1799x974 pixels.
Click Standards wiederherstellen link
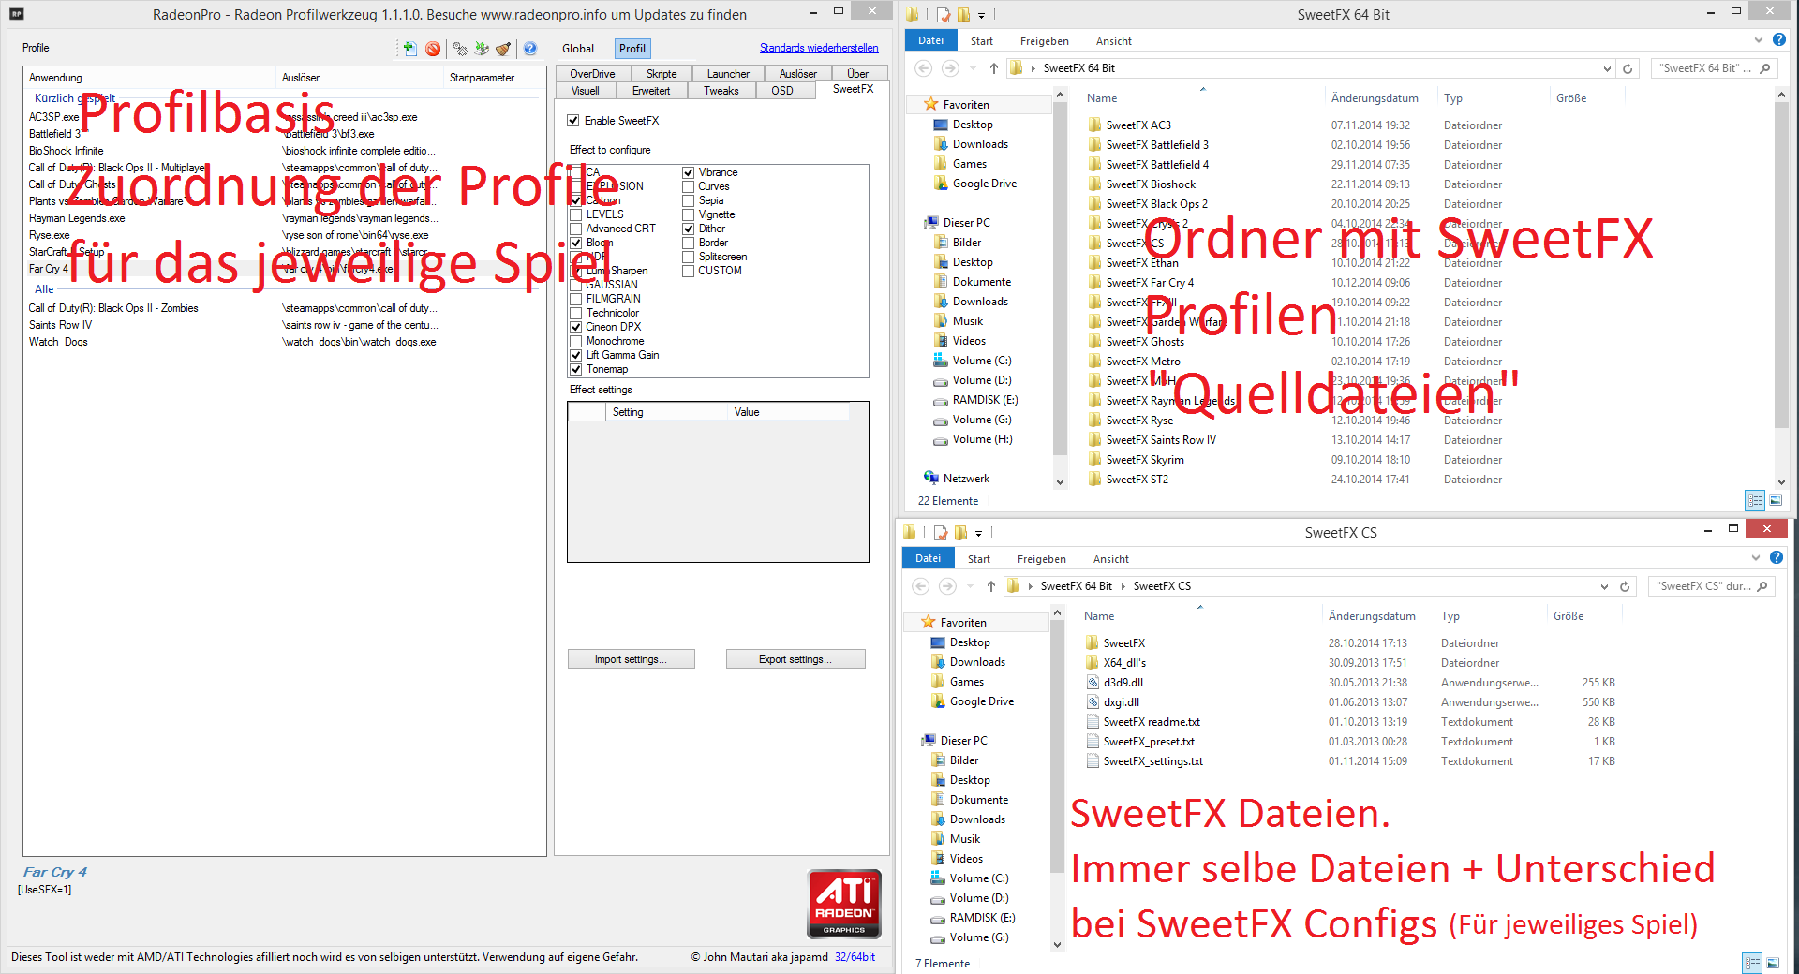point(819,48)
